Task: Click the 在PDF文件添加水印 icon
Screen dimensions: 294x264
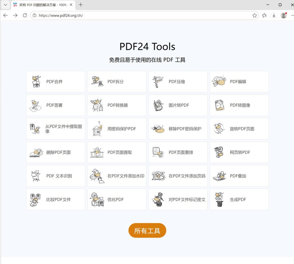Action: click(x=97, y=176)
